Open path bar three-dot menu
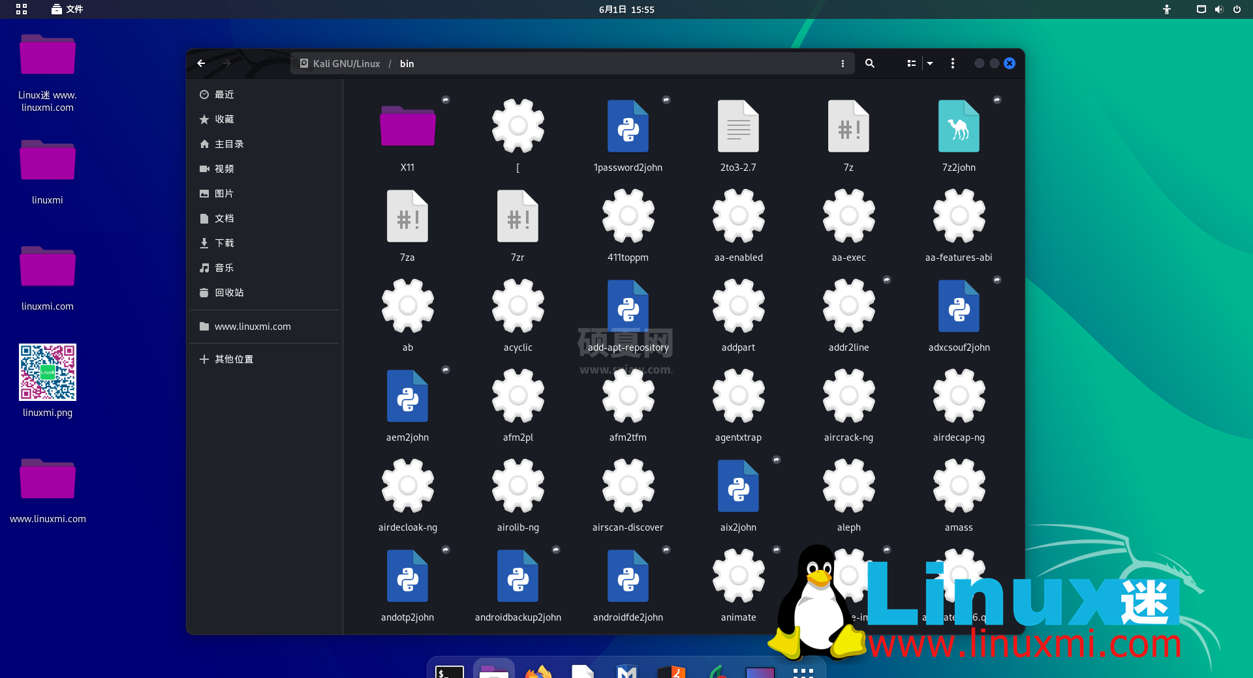This screenshot has height=678, width=1253. 843,63
